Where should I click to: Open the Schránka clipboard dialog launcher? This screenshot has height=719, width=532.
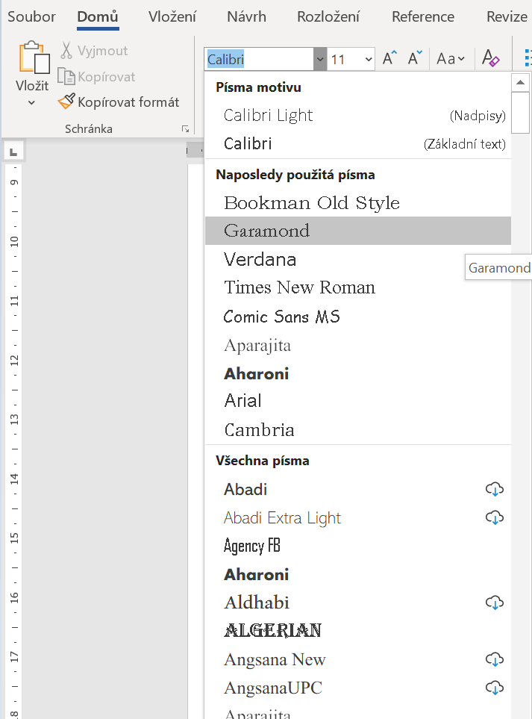point(184,129)
